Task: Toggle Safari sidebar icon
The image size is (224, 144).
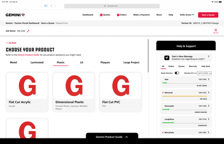Action: pos(46,6)
